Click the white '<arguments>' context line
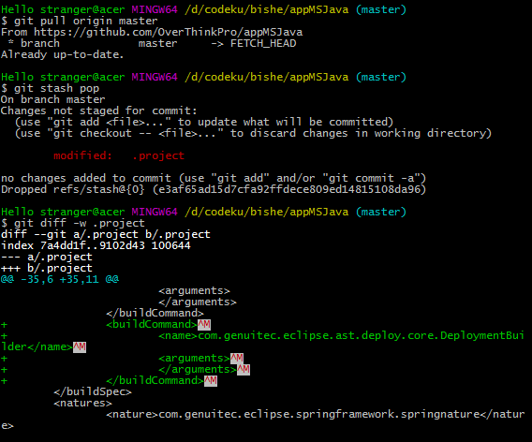The height and width of the screenshot is (442, 532). tap(194, 290)
